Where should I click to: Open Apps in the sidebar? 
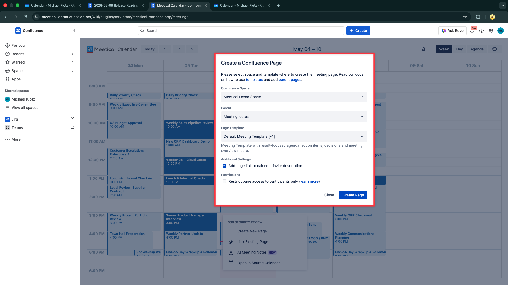[x=40, y=79]
